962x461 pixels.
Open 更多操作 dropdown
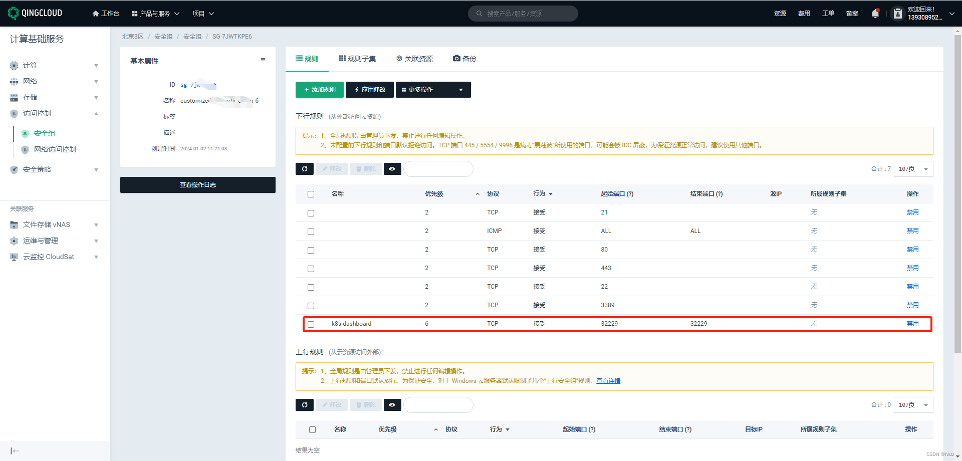click(433, 90)
